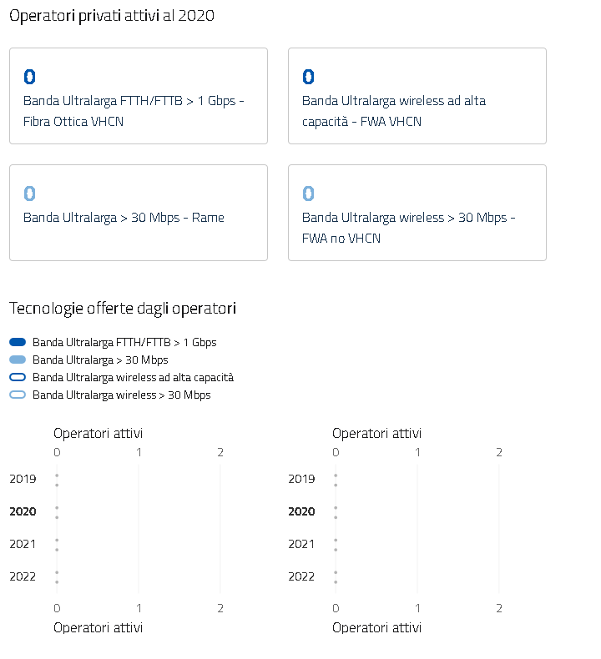
Task: Select the 'FWA no VHCN' wireless card
Action: pyautogui.click(x=417, y=213)
